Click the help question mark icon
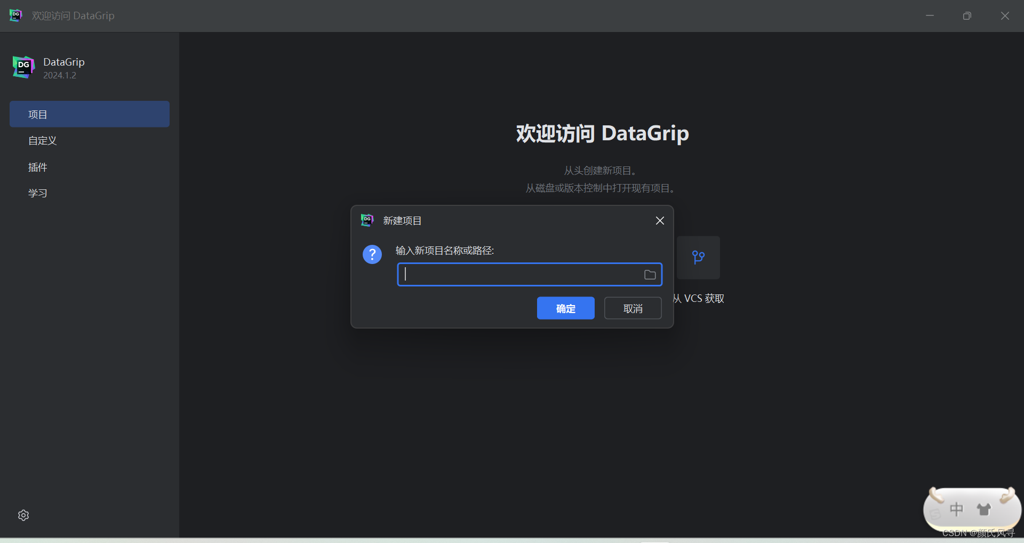Image resolution: width=1024 pixels, height=543 pixels. pos(372,254)
